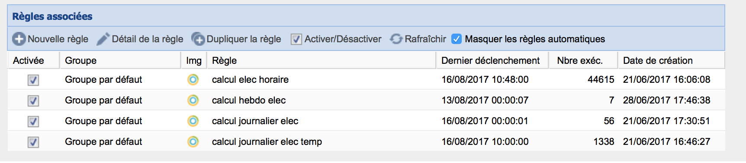The height and width of the screenshot is (163, 746).
Task: Click rule image icon for calcul journalier elec temp
Action: (x=193, y=141)
